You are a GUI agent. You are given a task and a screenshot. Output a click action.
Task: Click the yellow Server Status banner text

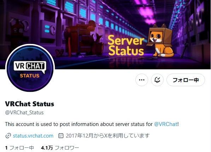pyautogui.click(x=126, y=45)
